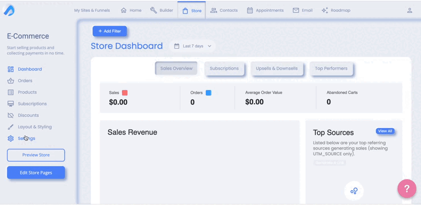Click the Discounts tag icon
The height and width of the screenshot is (205, 421).
click(10, 115)
